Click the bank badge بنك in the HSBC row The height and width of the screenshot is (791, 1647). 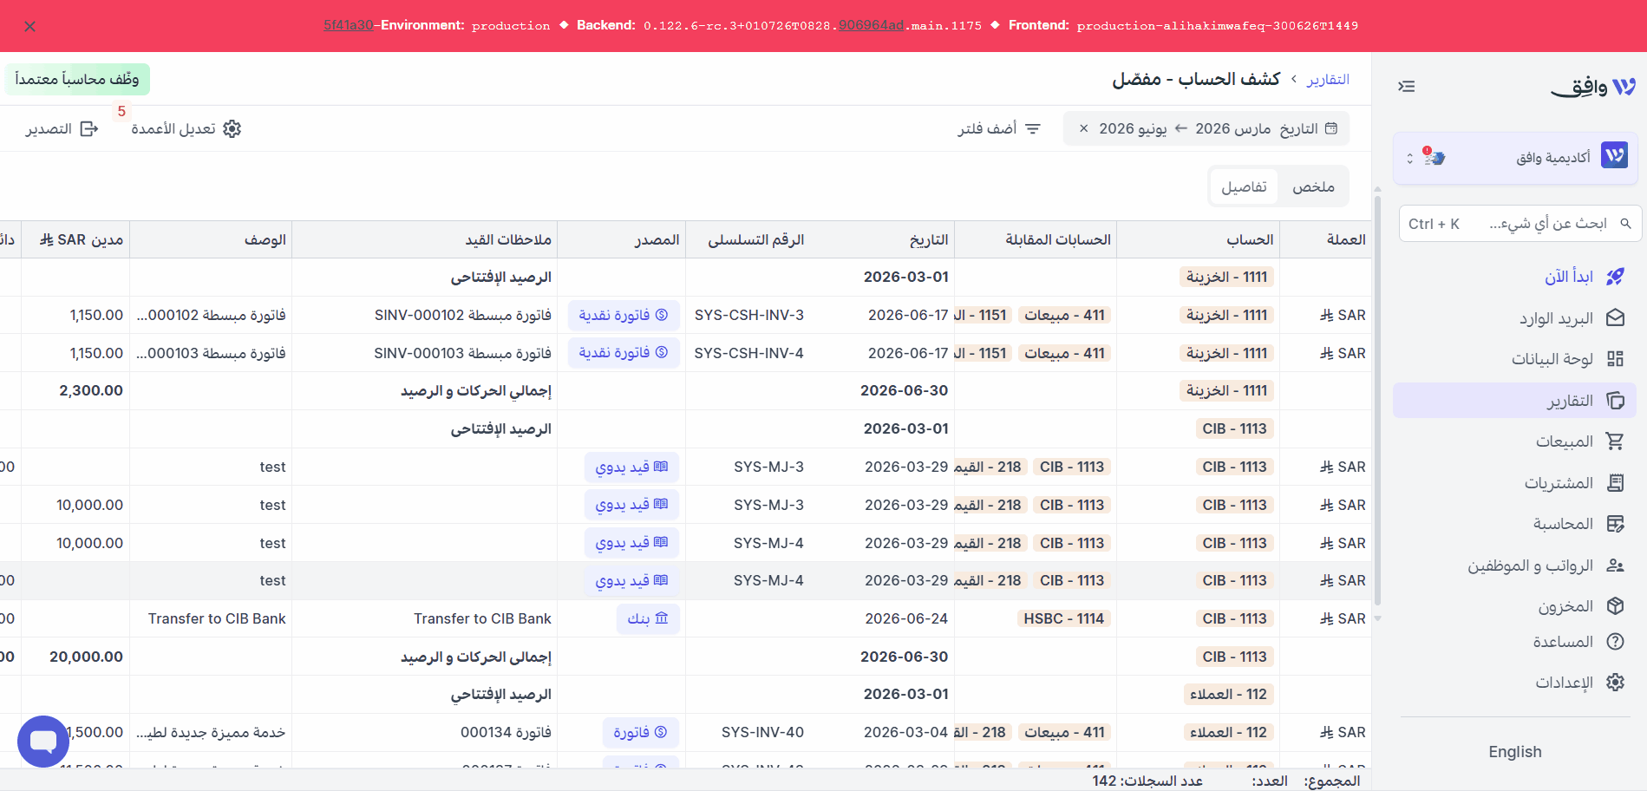[x=648, y=618]
